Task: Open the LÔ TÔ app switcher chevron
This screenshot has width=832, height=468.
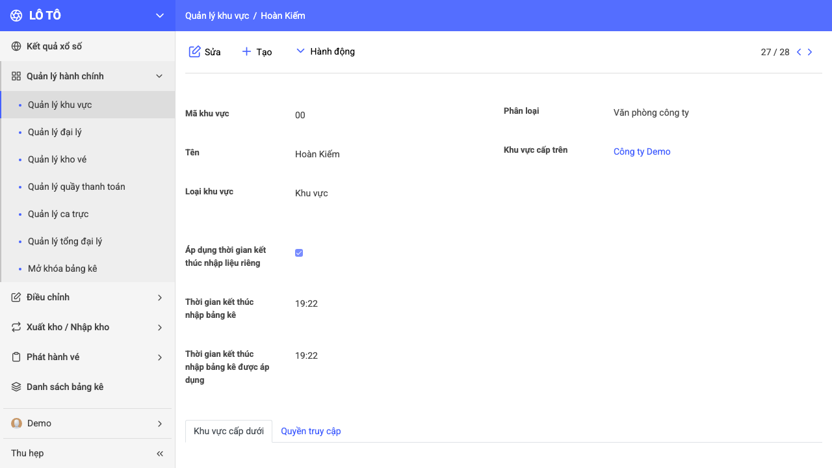Action: point(160,16)
